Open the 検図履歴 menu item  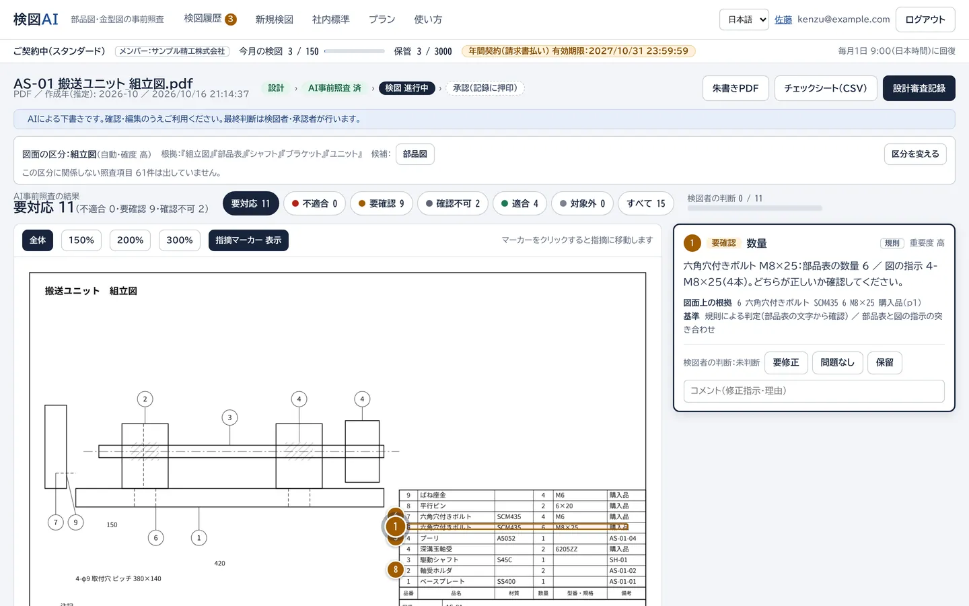pos(210,19)
